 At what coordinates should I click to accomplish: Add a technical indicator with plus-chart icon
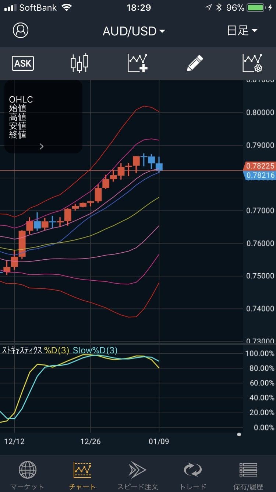[137, 63]
